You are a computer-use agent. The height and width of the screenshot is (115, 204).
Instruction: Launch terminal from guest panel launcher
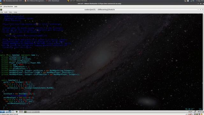[17, 112]
